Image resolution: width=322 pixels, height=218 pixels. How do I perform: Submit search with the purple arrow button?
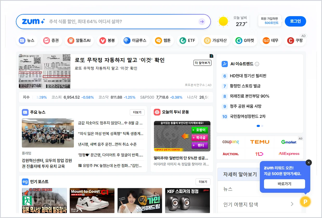(202, 22)
